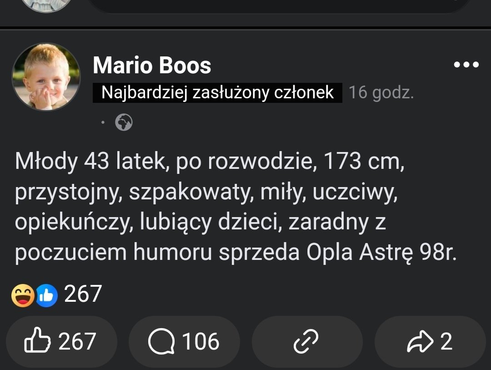Click the "Najbardziej zasłużony członek" badge
Screen dimensions: 491x370
point(217,93)
